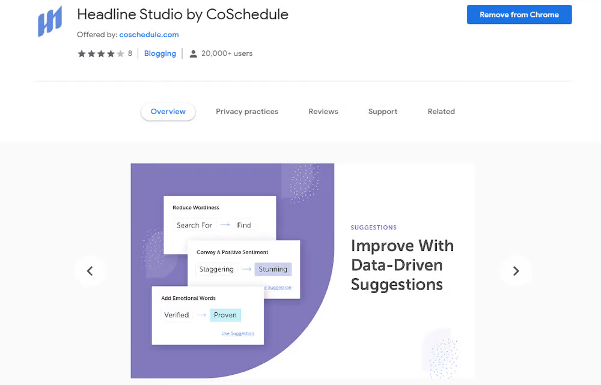The width and height of the screenshot is (601, 385).
Task: Advance to the next screenshot slide
Action: (x=516, y=271)
